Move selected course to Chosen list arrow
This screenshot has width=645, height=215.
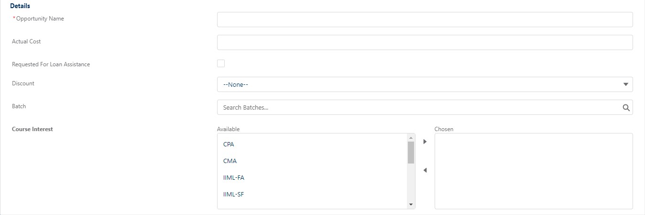point(425,142)
